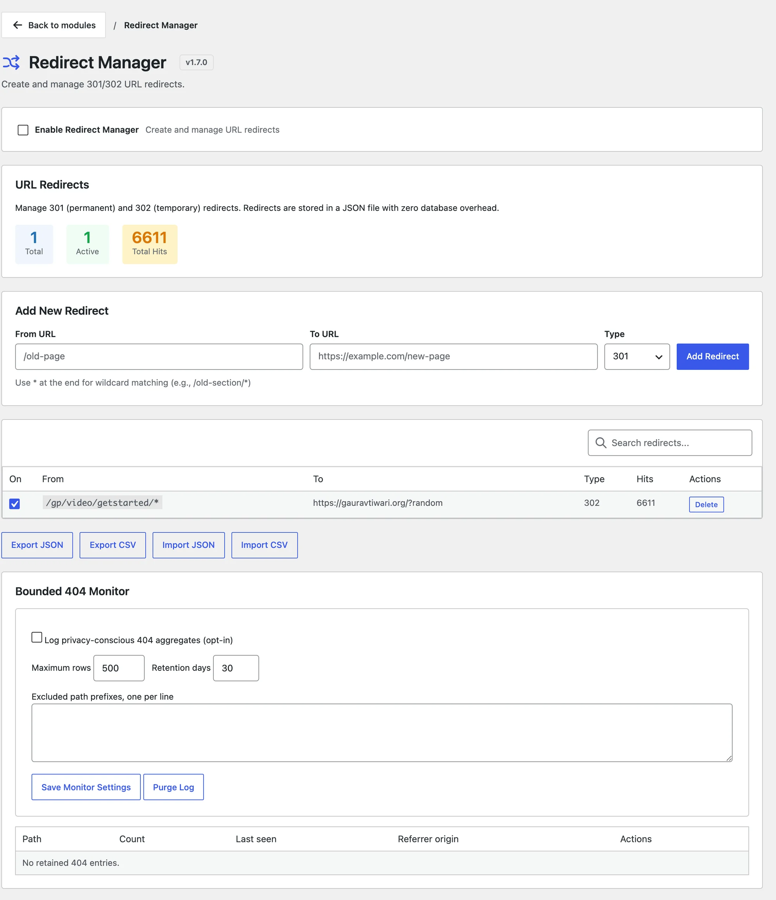Click Export CSV button
Screen dimensions: 776x900
(113, 545)
